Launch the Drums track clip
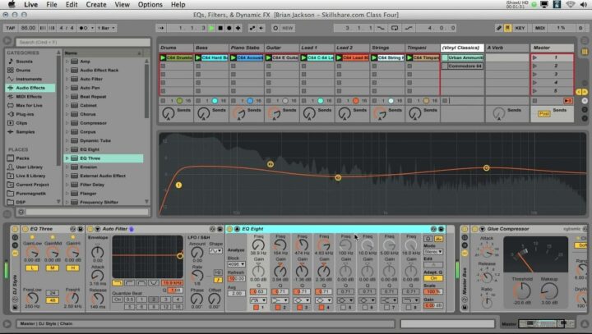 pos(162,58)
